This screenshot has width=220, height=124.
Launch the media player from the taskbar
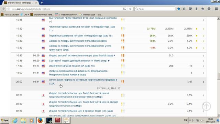pos(32,121)
